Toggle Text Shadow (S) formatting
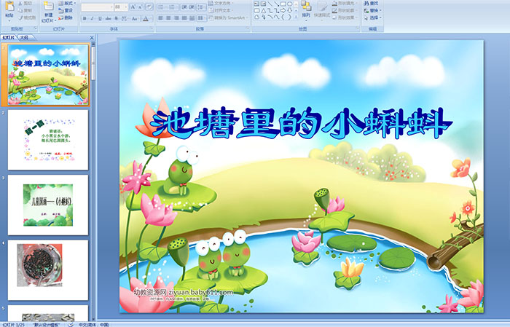 pos(116,18)
